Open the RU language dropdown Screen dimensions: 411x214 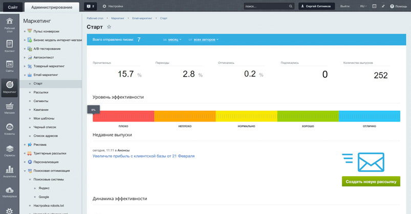363,6
